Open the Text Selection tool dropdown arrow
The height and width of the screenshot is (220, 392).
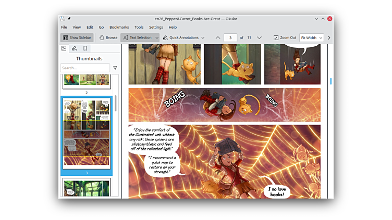coord(156,37)
